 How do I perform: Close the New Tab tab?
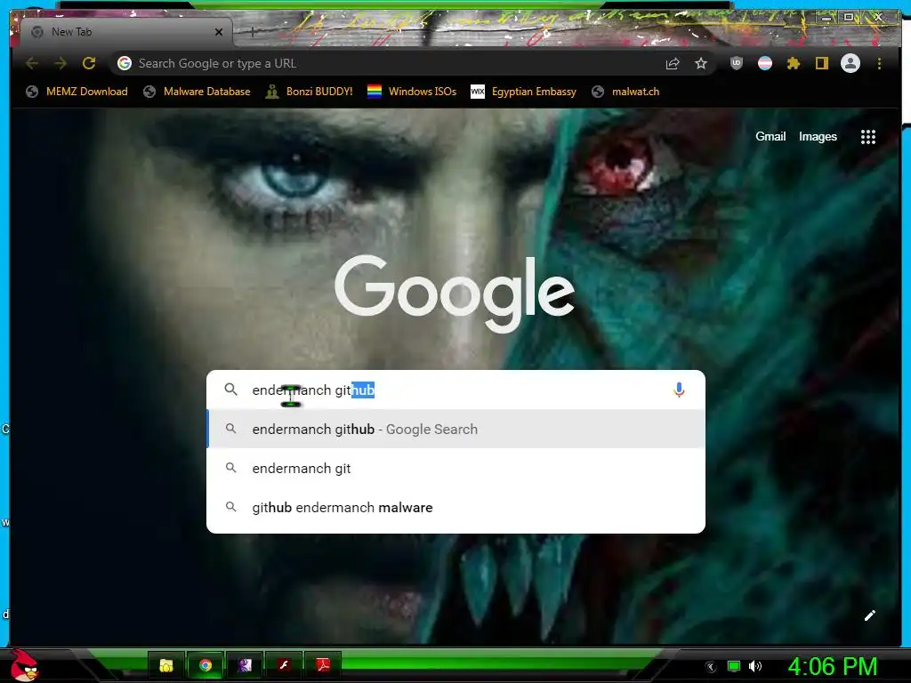pos(219,32)
